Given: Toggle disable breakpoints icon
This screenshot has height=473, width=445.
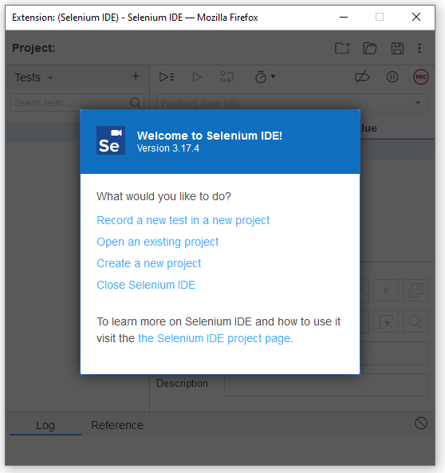Looking at the screenshot, I should tap(362, 77).
